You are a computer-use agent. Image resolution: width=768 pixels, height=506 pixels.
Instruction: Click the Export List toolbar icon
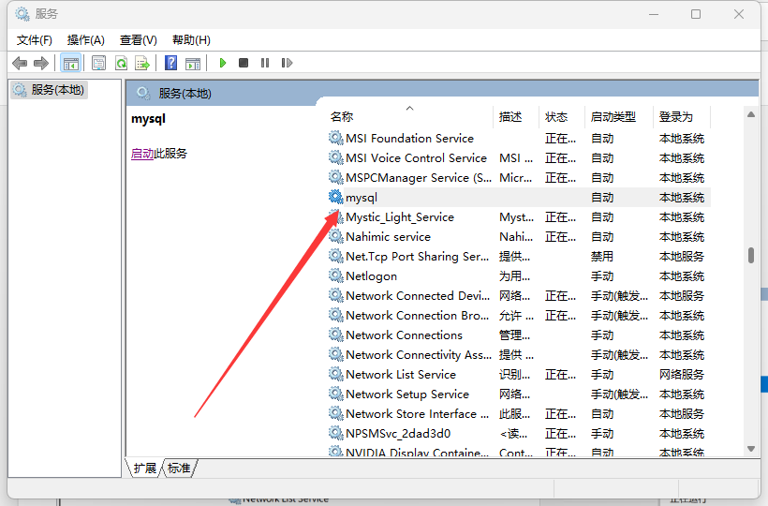pyautogui.click(x=142, y=63)
